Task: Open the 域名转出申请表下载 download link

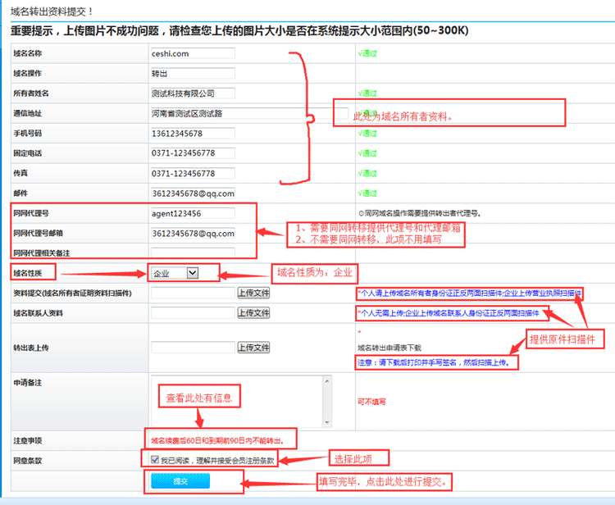Action: 392,348
